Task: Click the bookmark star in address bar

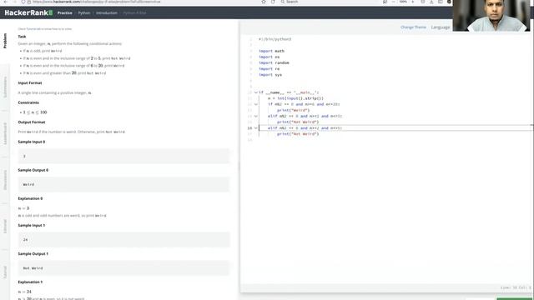Action: [x=264, y=2]
